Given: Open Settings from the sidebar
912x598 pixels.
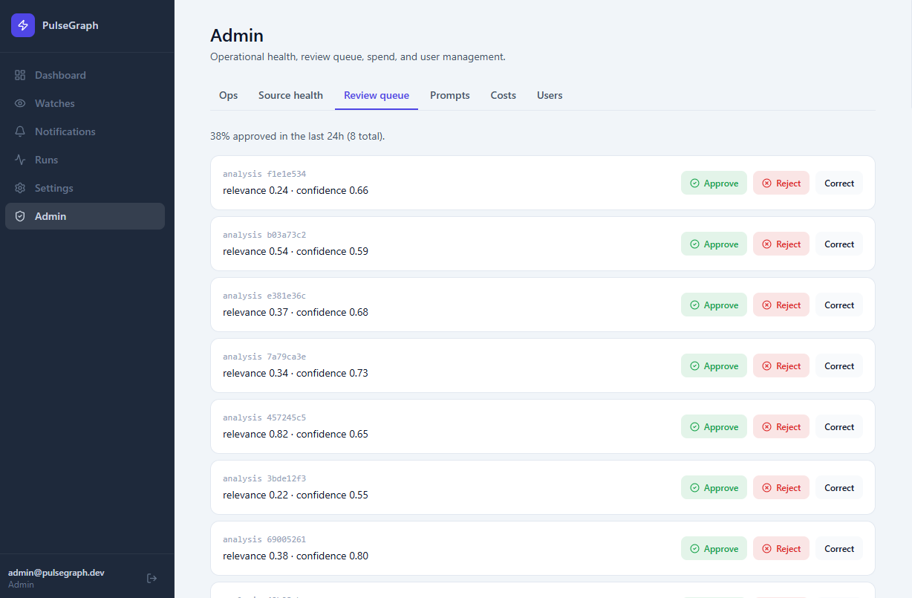Looking at the screenshot, I should [85, 188].
